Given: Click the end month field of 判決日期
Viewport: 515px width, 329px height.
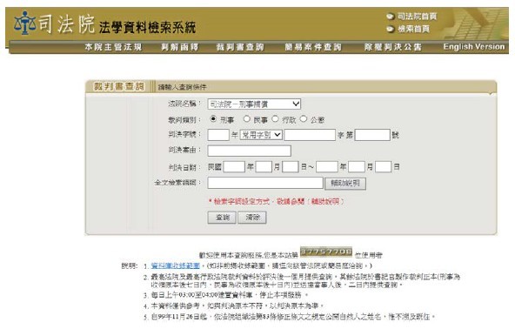Looking at the screenshot, I should tap(357, 166).
